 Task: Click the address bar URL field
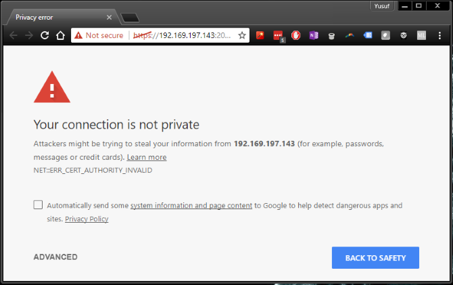coord(183,35)
